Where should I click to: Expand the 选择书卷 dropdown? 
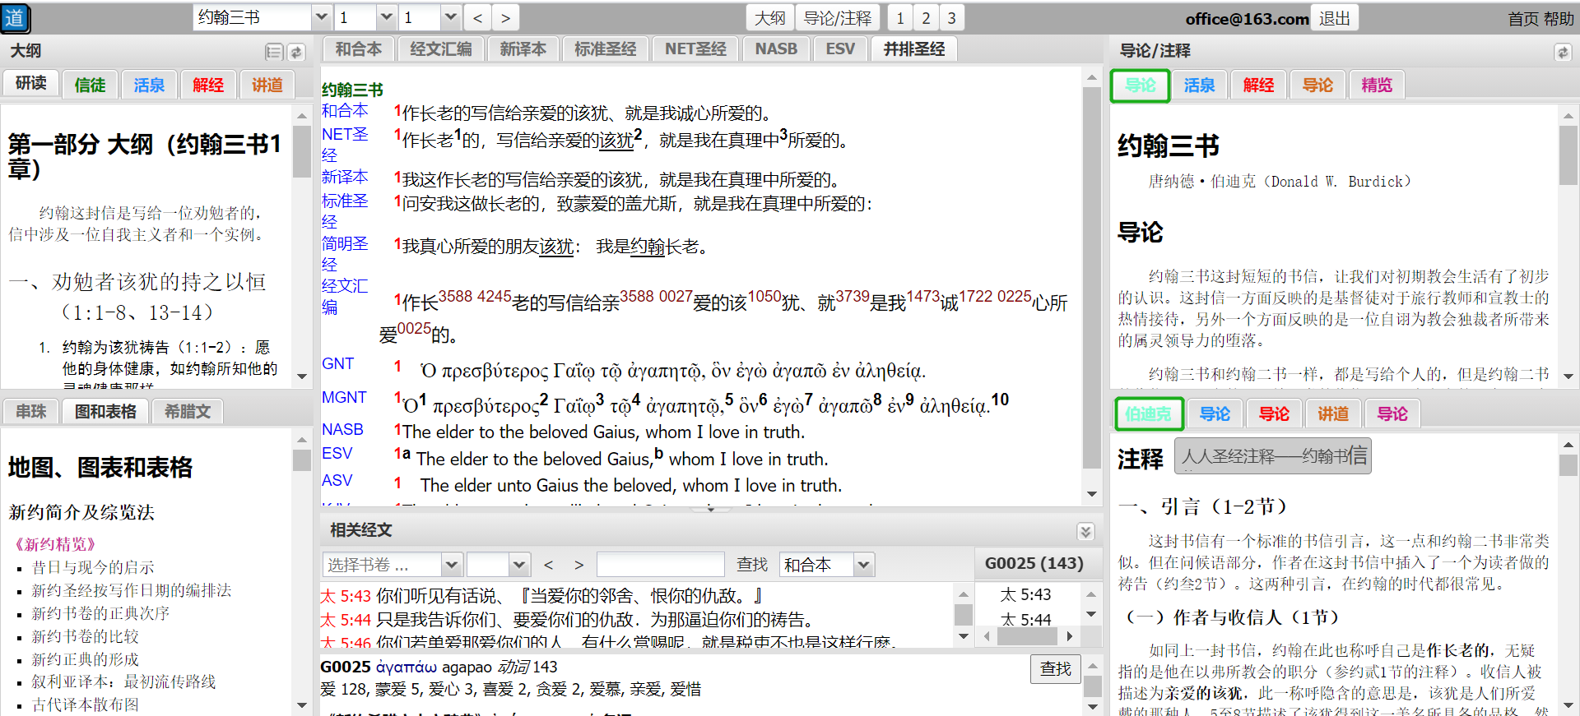pos(451,565)
